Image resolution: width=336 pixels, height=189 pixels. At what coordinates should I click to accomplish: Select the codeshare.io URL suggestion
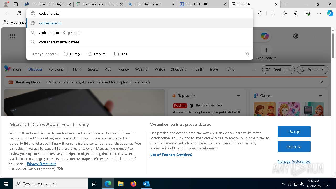click(139, 23)
